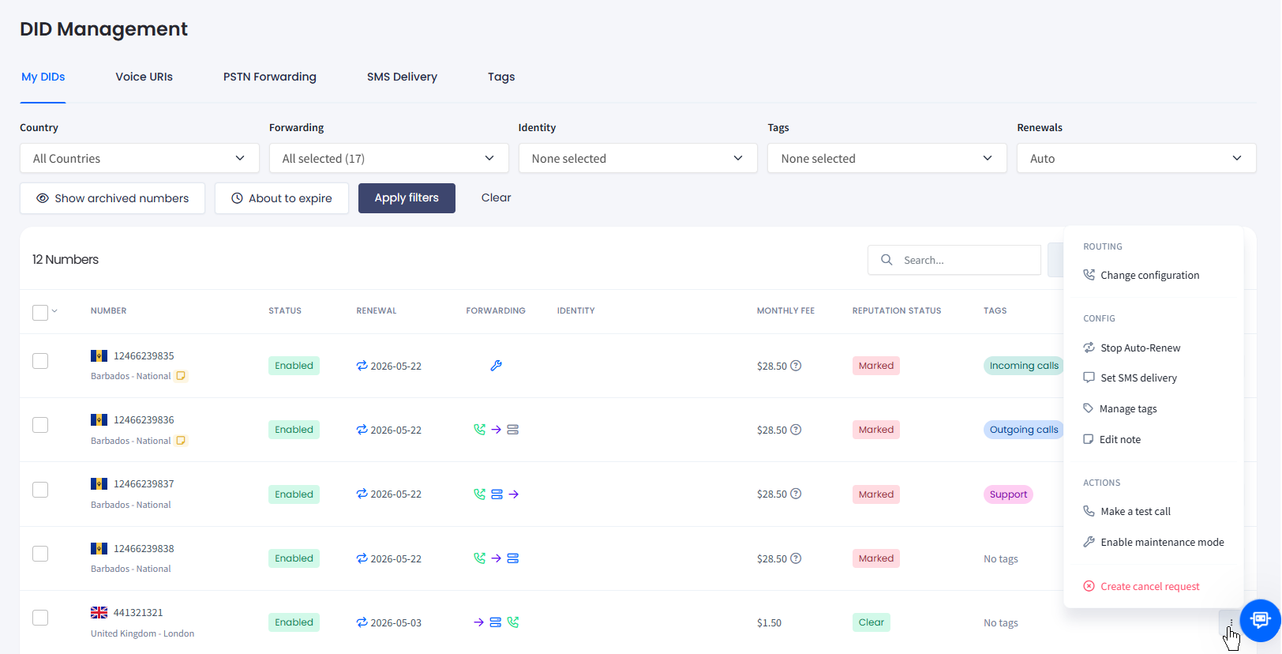1282x654 pixels.
Task: Click forwarding icons for 441321321
Action: tap(496, 622)
